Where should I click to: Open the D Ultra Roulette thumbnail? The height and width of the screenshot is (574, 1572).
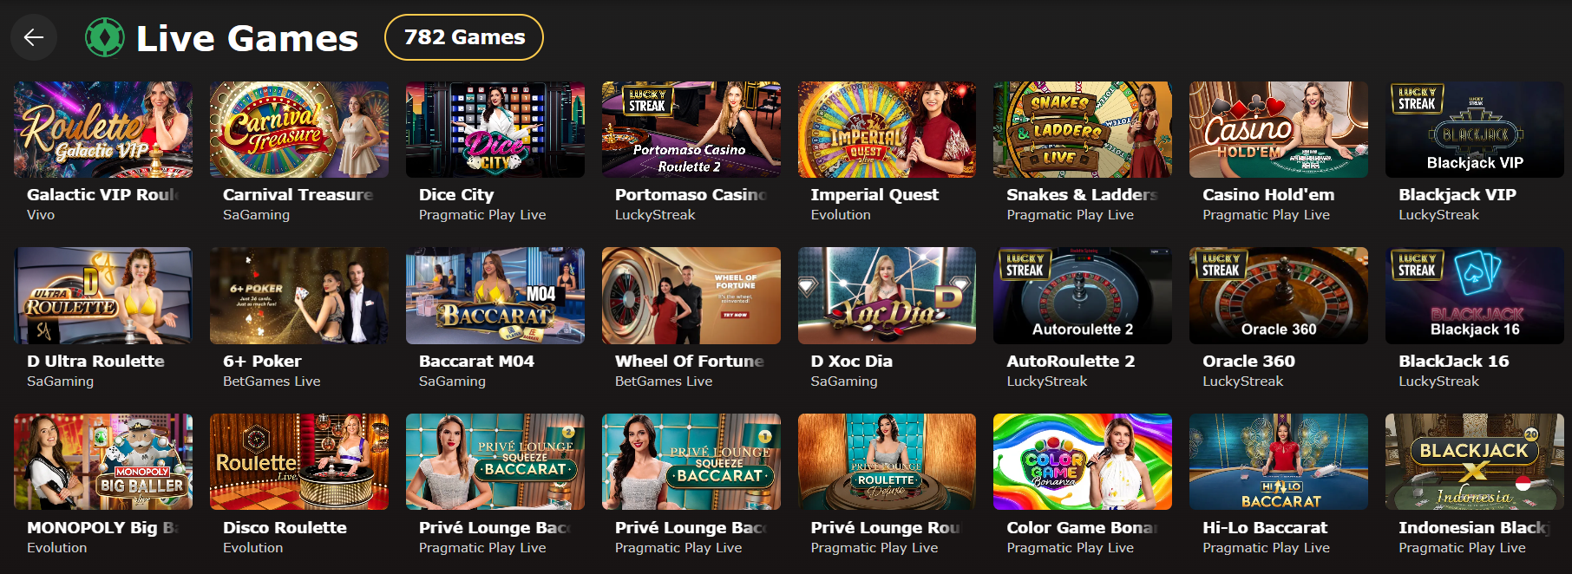[x=103, y=296]
